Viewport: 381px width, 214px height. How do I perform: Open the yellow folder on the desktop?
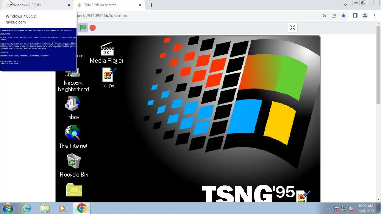pos(74,190)
